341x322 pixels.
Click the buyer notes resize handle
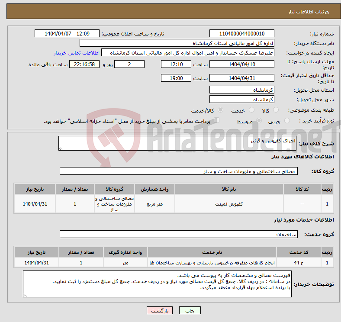coord(25,295)
